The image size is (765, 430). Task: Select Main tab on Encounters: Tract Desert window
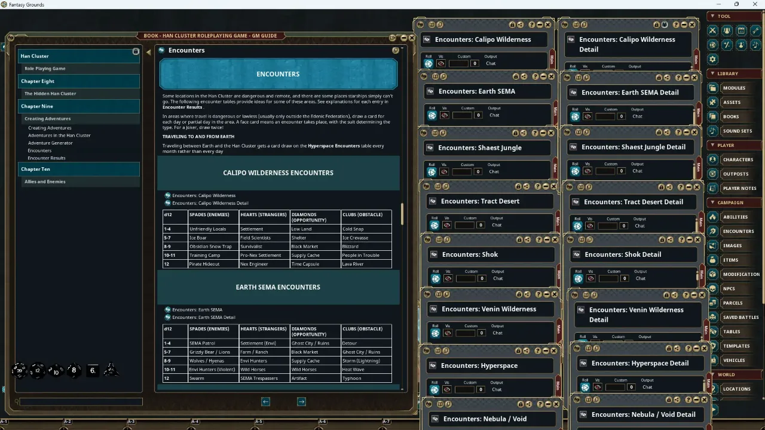click(x=558, y=222)
